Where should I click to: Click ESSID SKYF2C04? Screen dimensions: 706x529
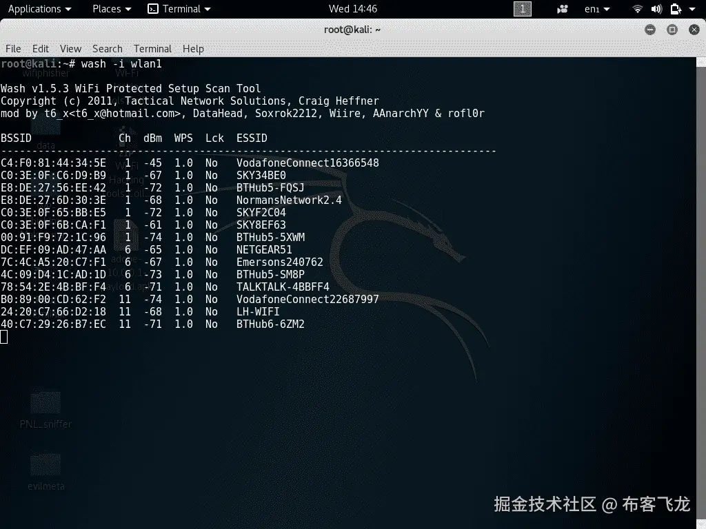[261, 212]
